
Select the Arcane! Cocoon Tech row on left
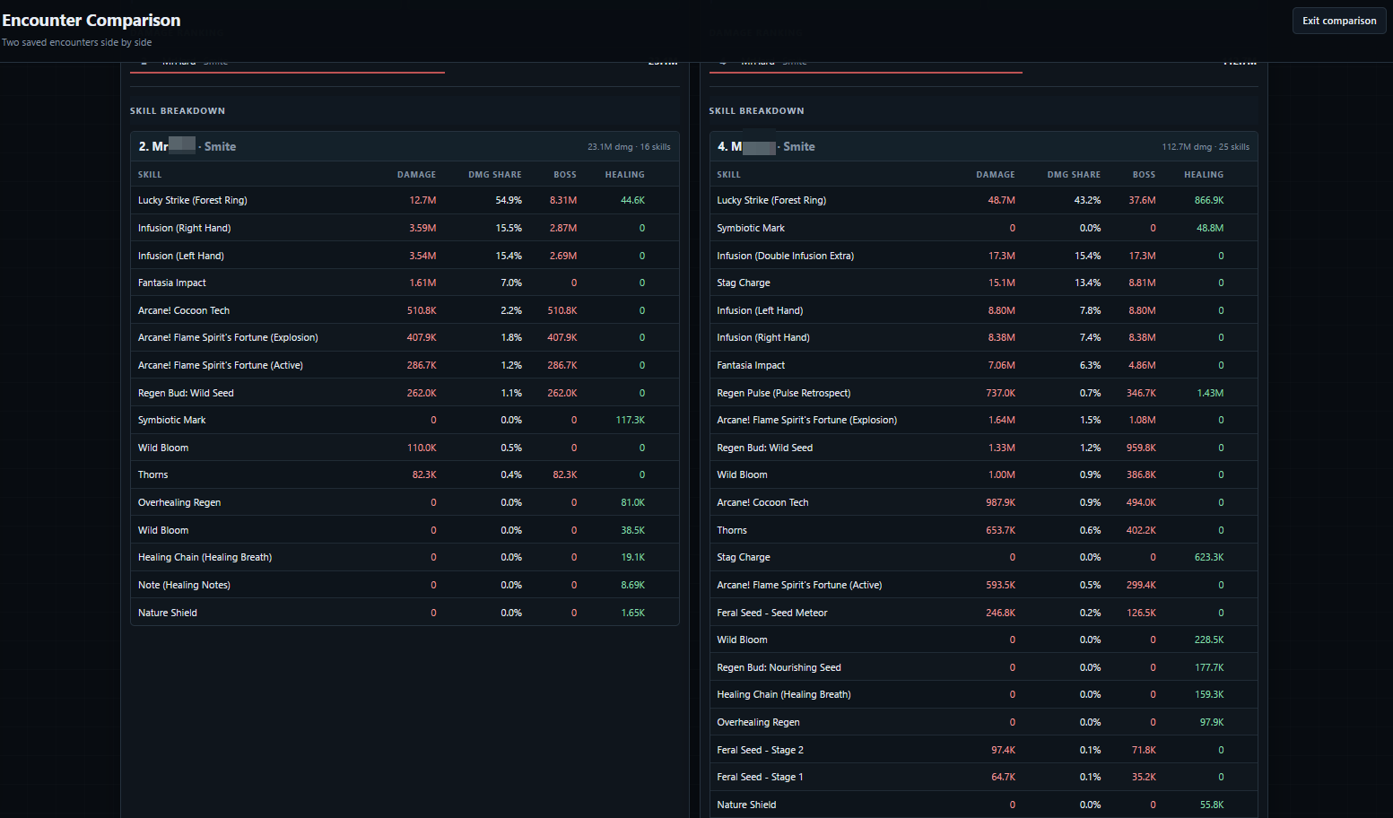pyautogui.click(x=405, y=310)
